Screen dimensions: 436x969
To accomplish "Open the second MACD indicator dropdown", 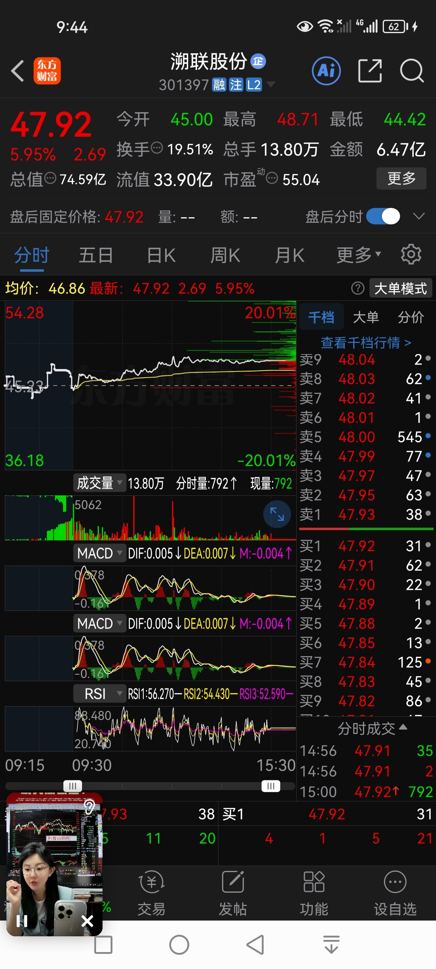I will click(100, 623).
